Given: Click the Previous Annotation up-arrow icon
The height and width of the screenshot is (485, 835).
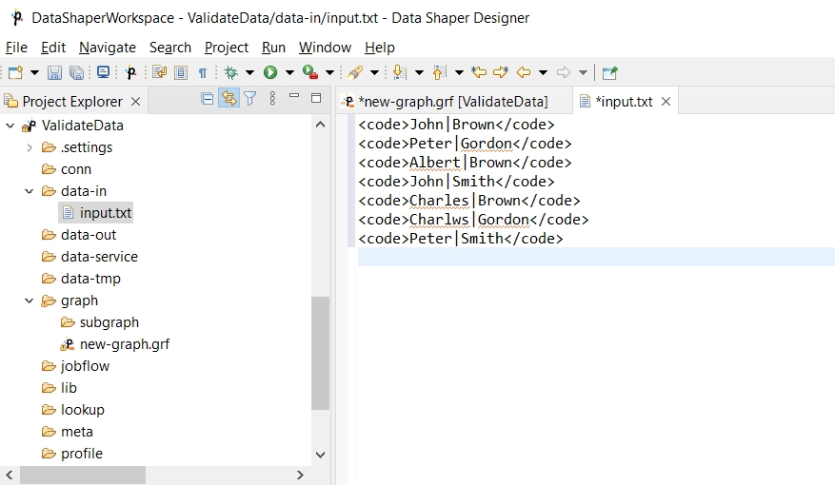Looking at the screenshot, I should [x=439, y=72].
